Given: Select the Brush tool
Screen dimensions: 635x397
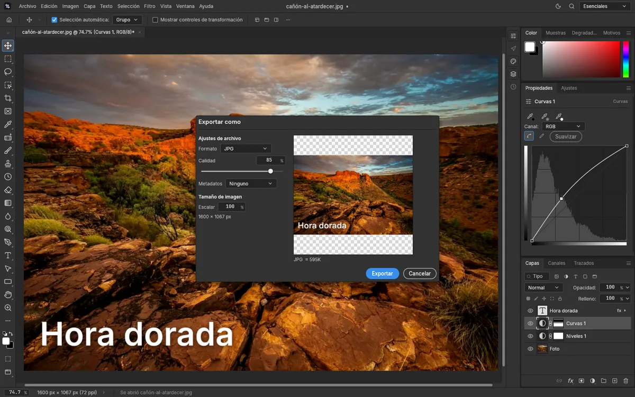Looking at the screenshot, I should click(8, 151).
